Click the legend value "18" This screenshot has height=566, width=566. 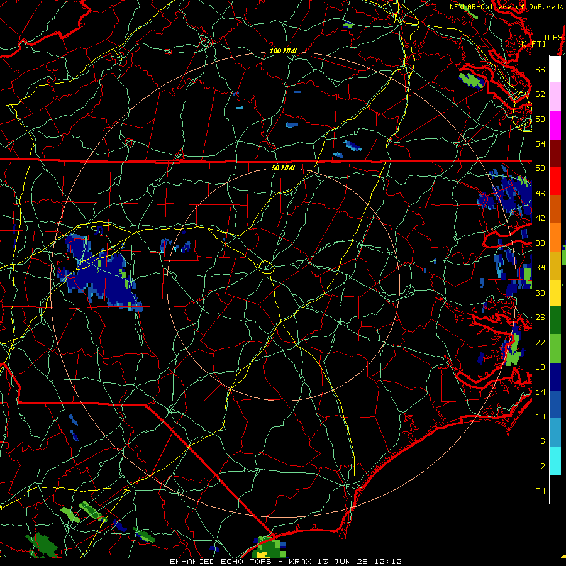tap(540, 367)
